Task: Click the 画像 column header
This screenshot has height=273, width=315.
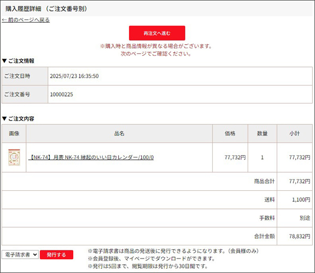Action: tap(14, 134)
